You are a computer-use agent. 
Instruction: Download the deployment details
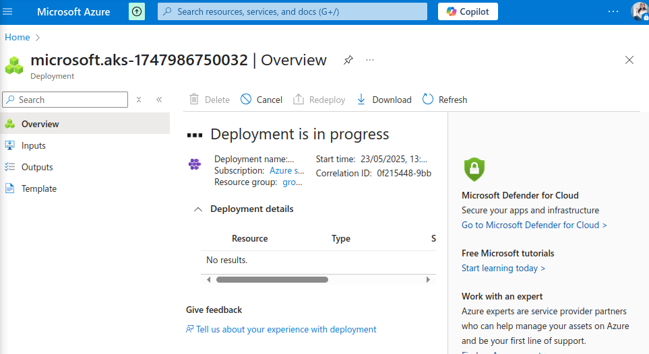(383, 100)
